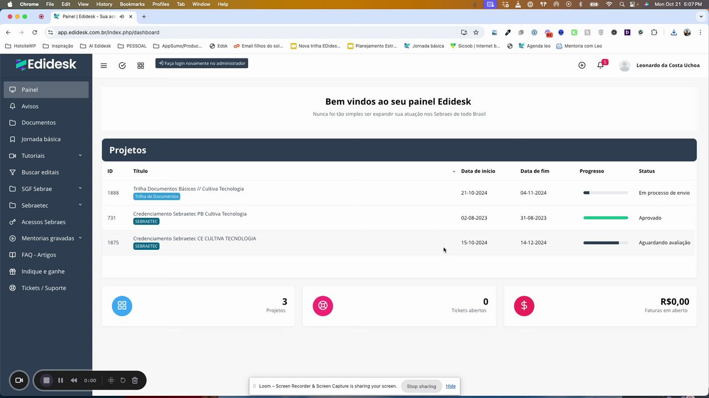Viewport: 709px width, 398px height.
Task: Expand the Mentorias gravadas sidebar submenu
Action: click(80, 238)
